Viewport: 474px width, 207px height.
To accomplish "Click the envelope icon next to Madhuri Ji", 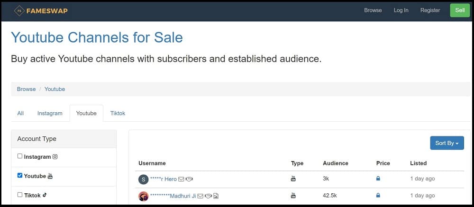I will click(200, 196).
